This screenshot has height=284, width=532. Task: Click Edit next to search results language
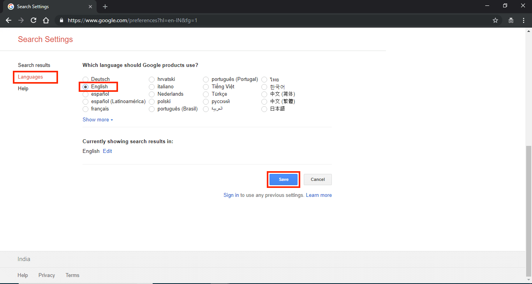point(107,151)
